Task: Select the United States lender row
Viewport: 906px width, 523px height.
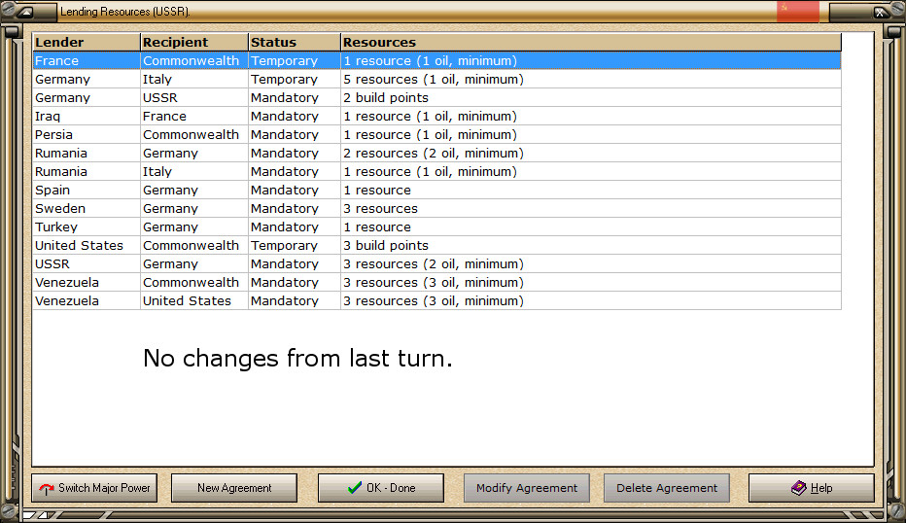Action: (436, 246)
